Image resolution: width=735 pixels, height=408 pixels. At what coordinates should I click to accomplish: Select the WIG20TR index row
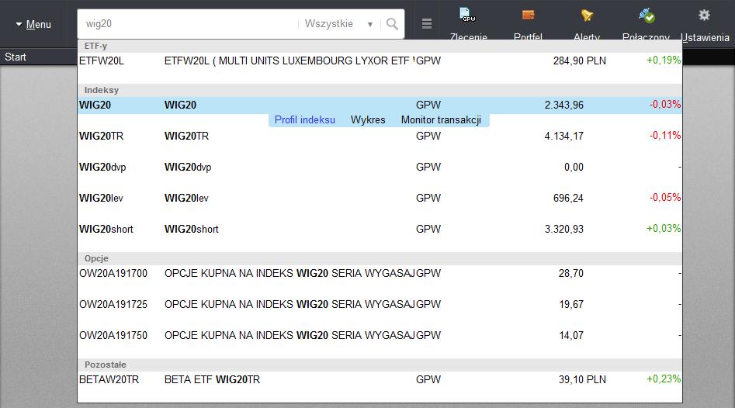pyautogui.click(x=380, y=136)
